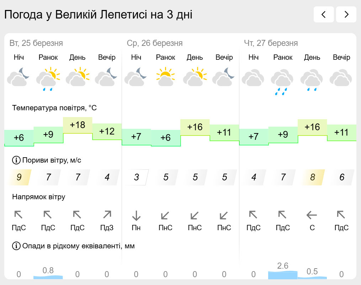Select the Вт, 25 березня date heading
This screenshot has width=361, height=285.
point(36,43)
